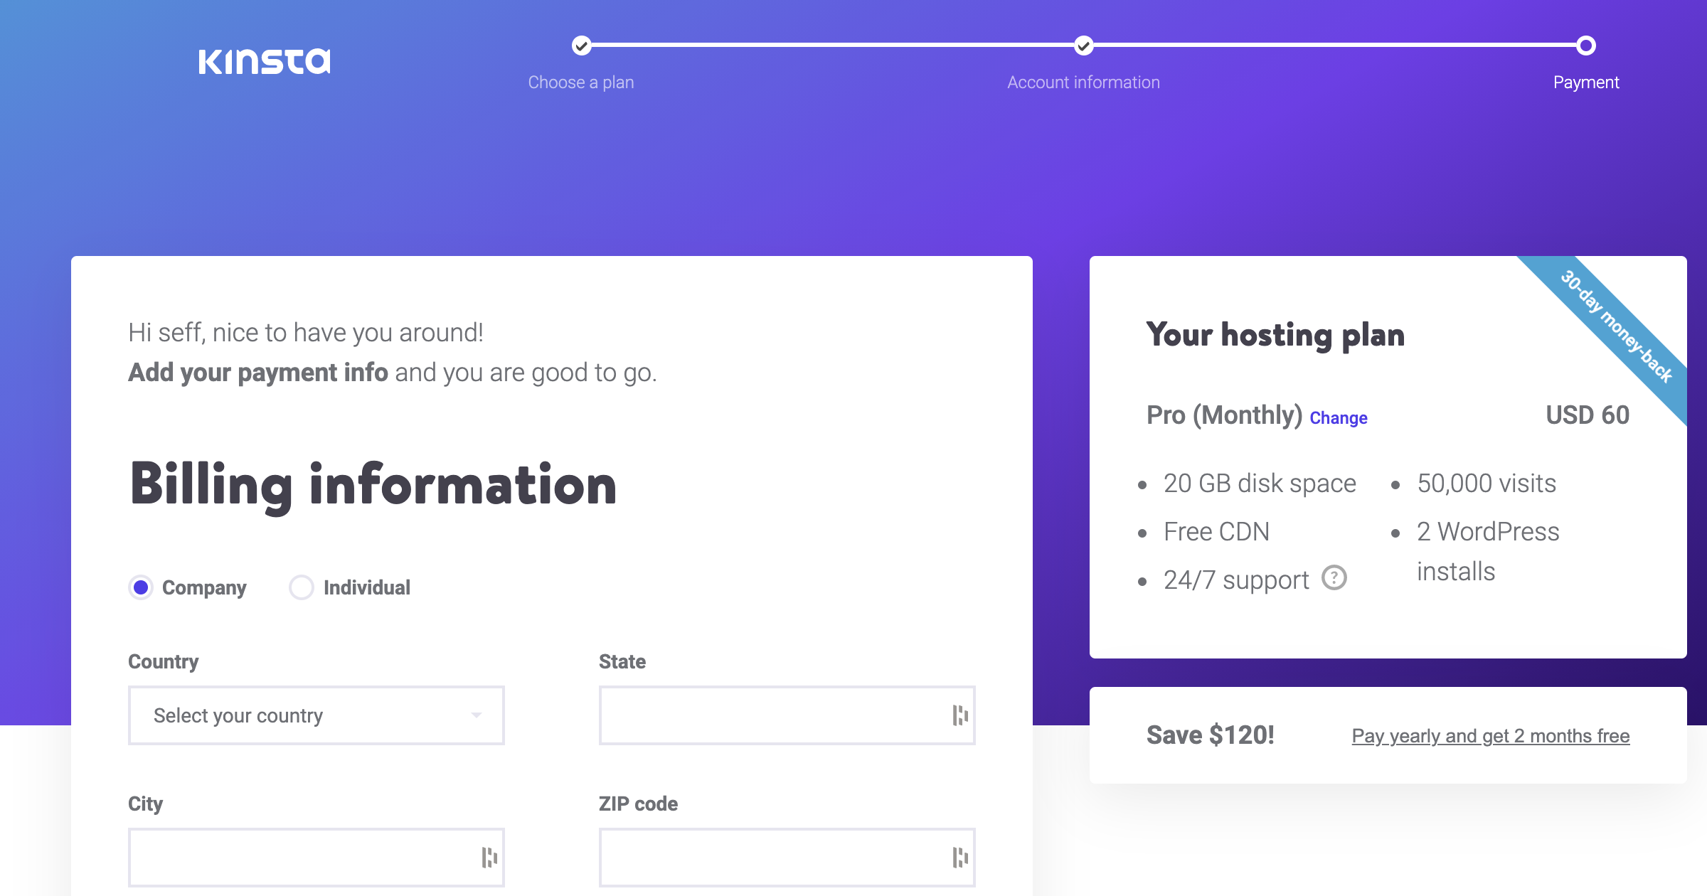Click the 'Payment' current step icon
This screenshot has width=1707, height=896.
pos(1586,45)
